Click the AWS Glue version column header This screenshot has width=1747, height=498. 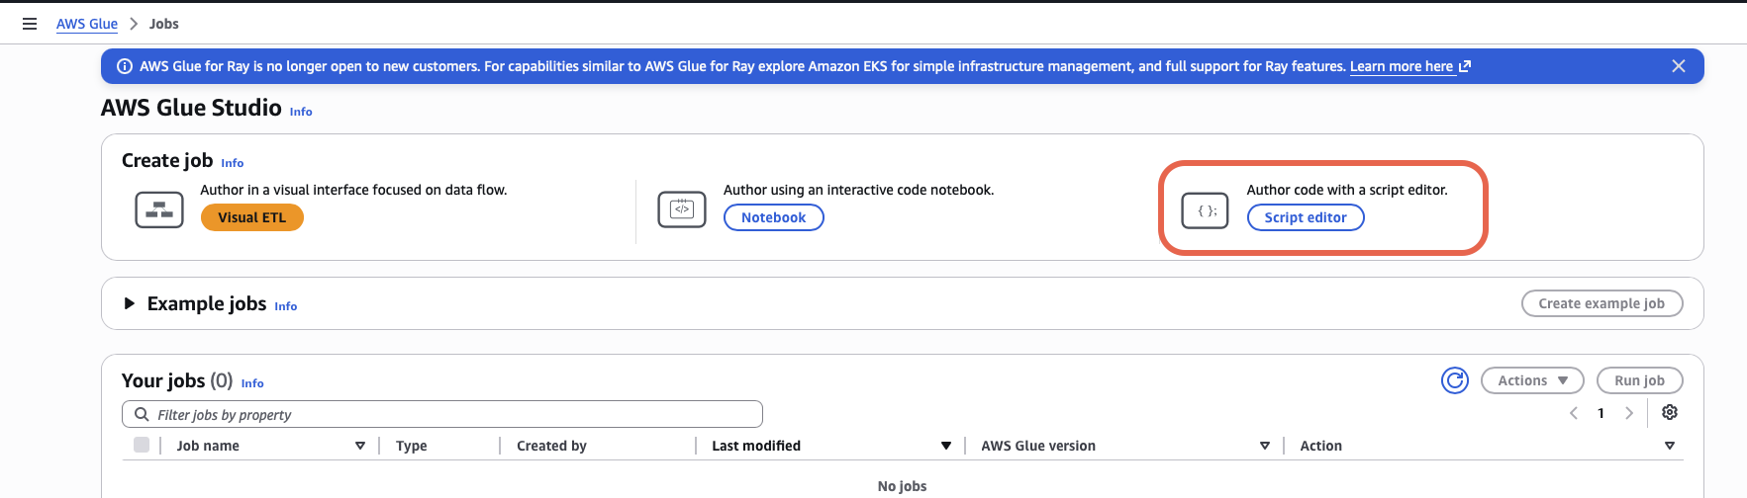pyautogui.click(x=1038, y=446)
